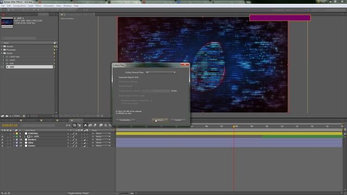
Task: Click the Interpret Footage icon in Project panel
Action: coord(2,116)
